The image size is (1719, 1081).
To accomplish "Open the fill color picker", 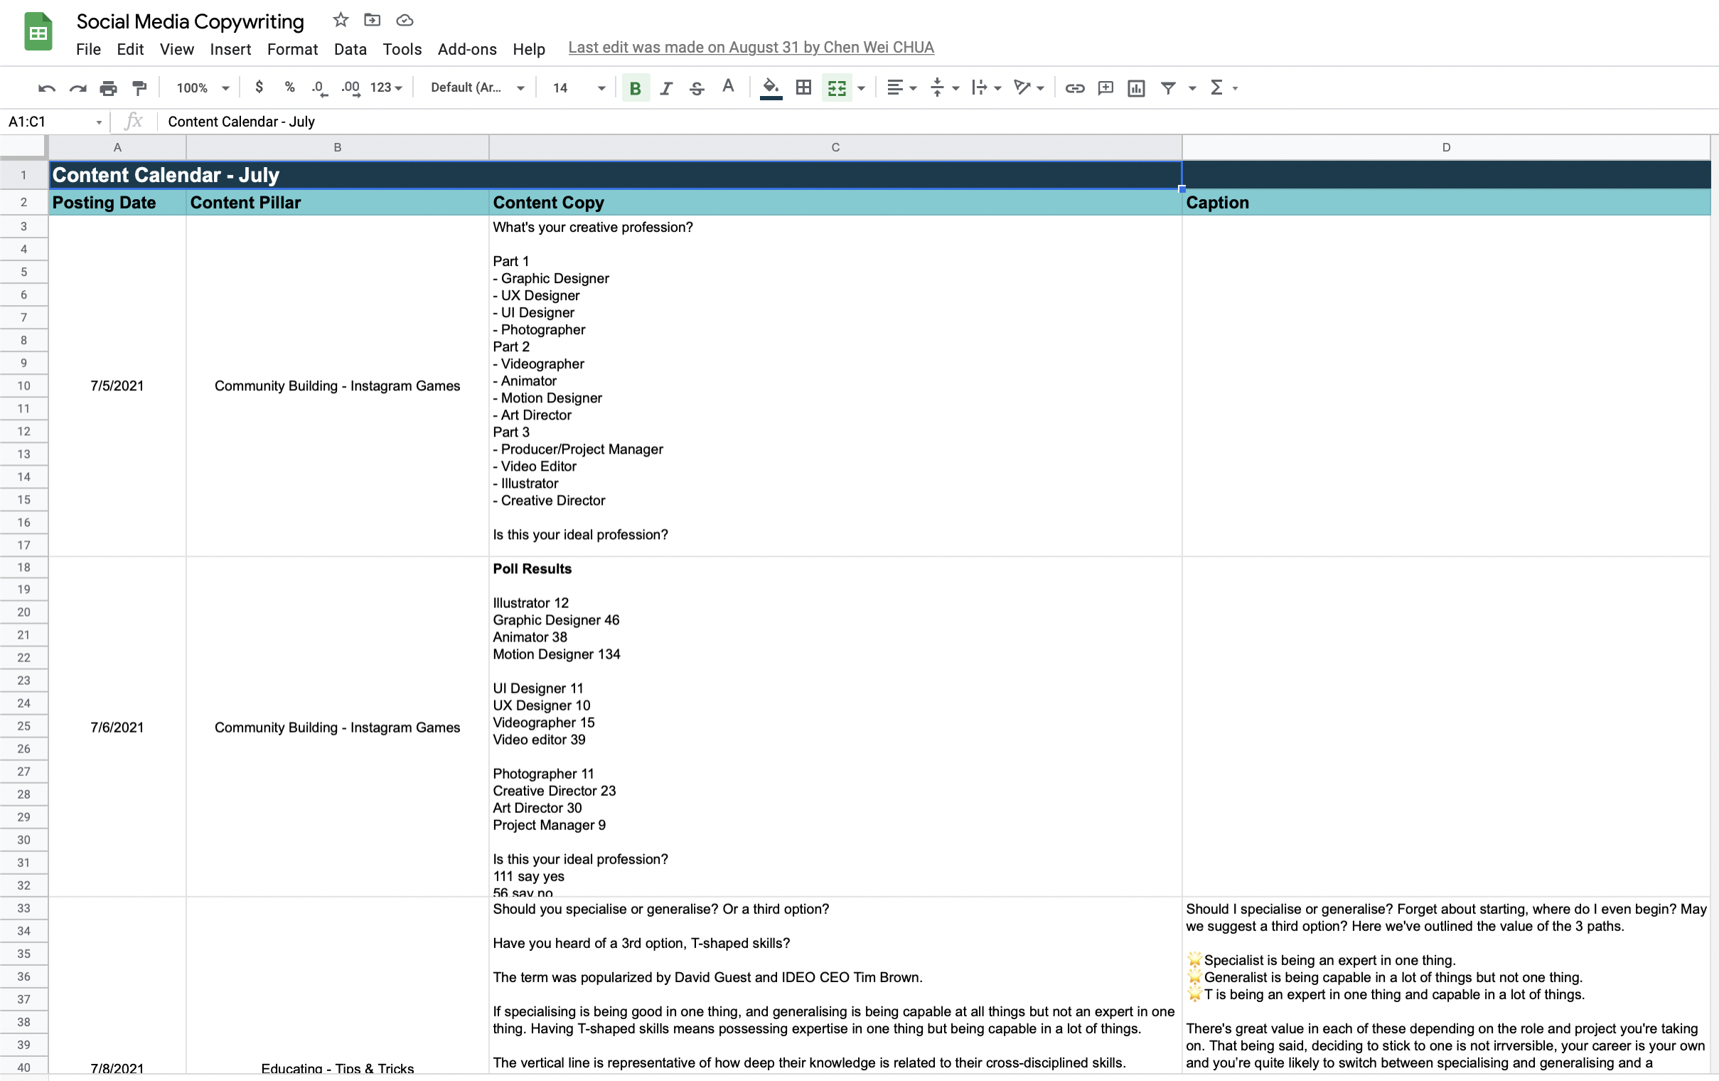I will (x=770, y=87).
